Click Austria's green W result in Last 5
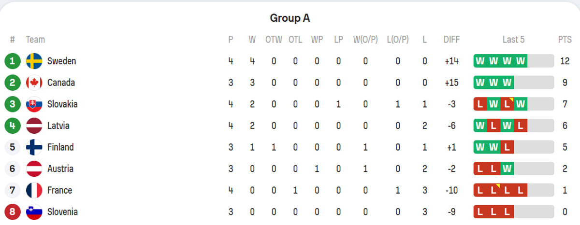The height and width of the screenshot is (225, 580). point(507,169)
